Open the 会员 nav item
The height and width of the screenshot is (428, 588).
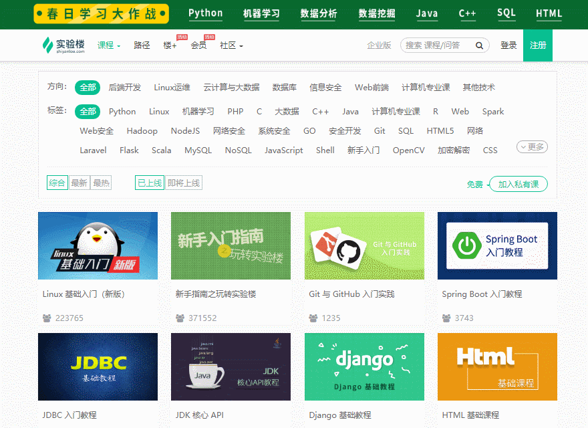(198, 45)
